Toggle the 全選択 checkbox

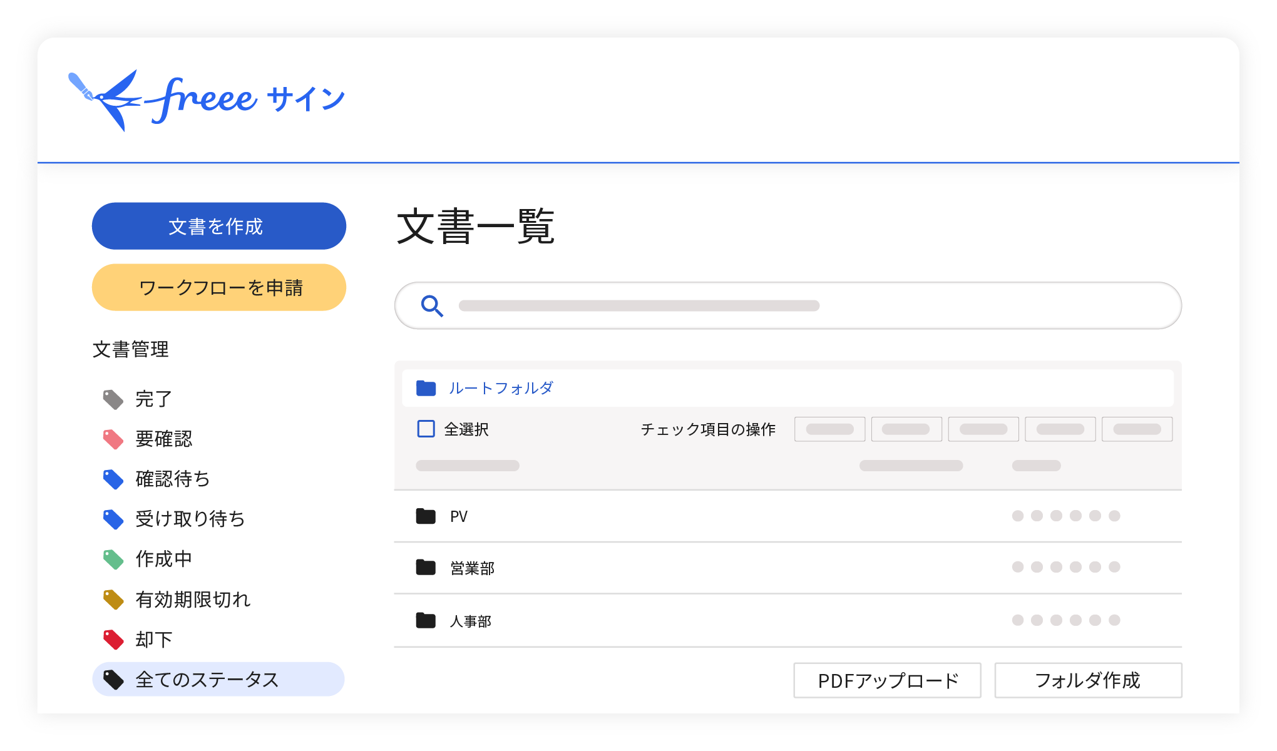coord(426,429)
